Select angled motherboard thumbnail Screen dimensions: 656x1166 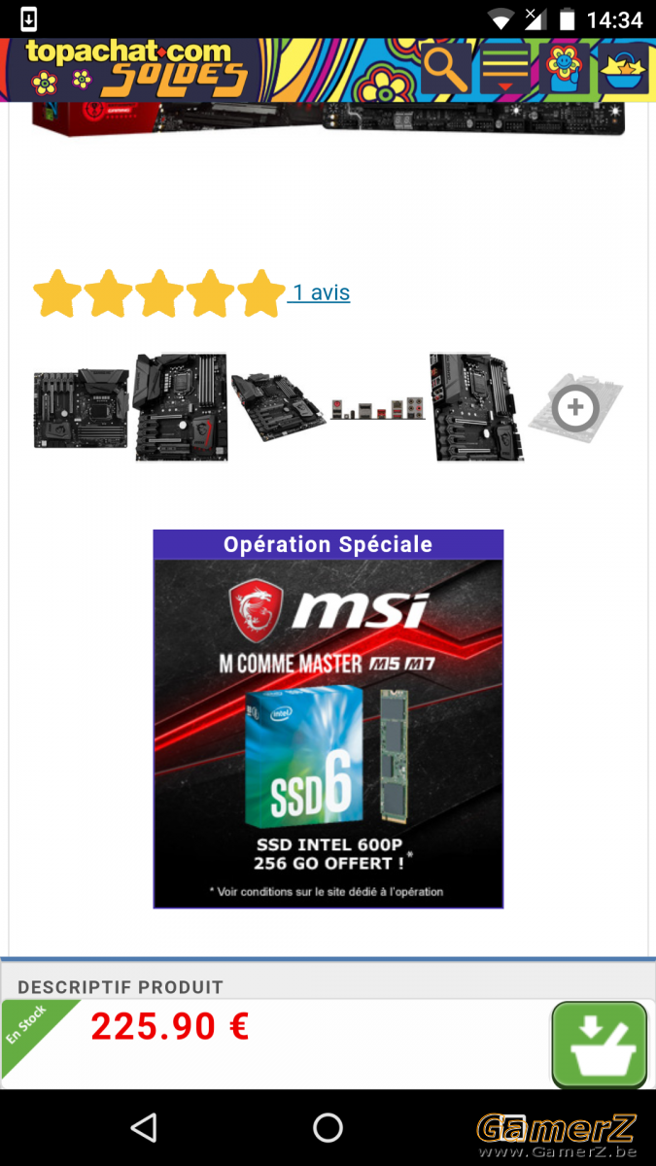(278, 408)
